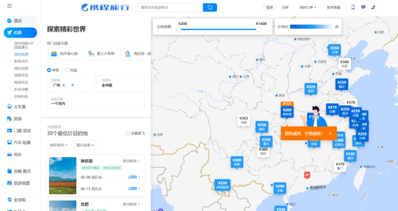
Task: Select the 往返 round-trip radio button
Action: pyautogui.click(x=67, y=70)
